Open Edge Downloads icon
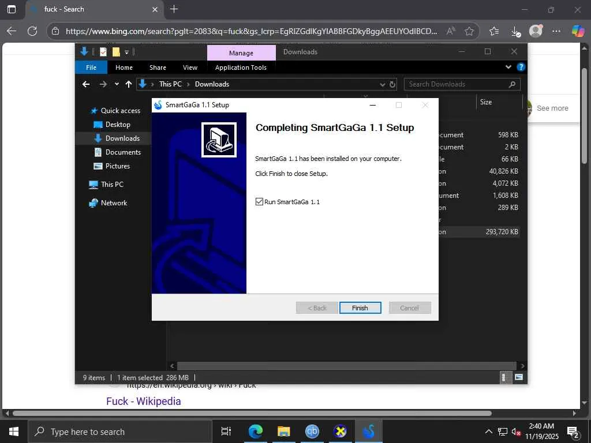Screen dimensions: 591x443 point(515,31)
